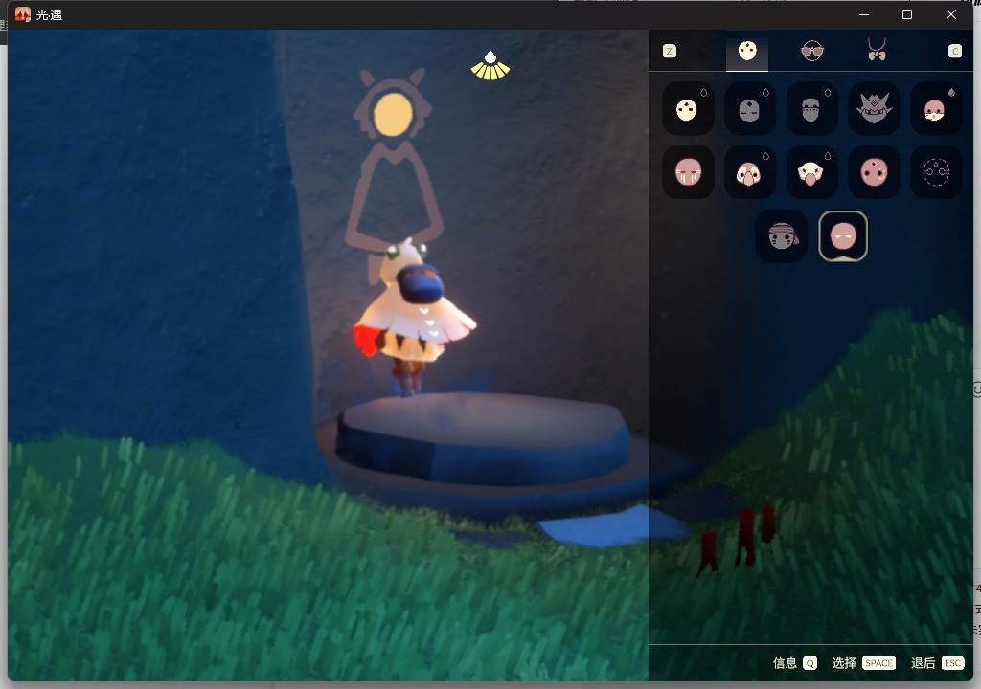Image resolution: width=981 pixels, height=689 pixels.
Task: Open the sunglasses face accessory tab
Action: pyautogui.click(x=812, y=51)
